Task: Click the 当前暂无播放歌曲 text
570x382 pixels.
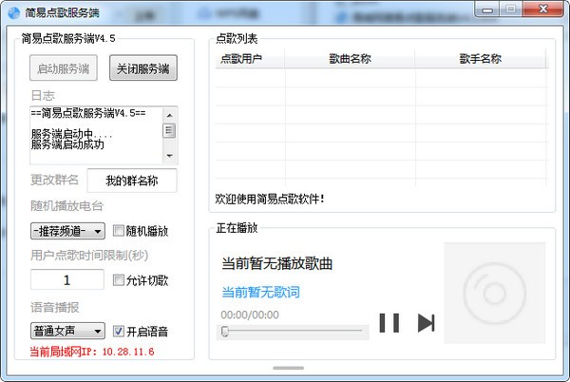Action: 277,263
